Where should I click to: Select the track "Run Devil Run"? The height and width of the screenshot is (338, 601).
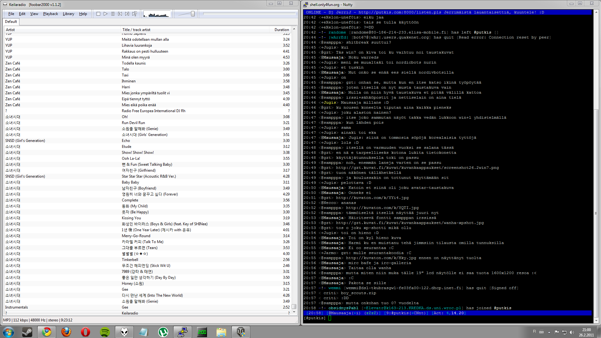tap(133, 123)
